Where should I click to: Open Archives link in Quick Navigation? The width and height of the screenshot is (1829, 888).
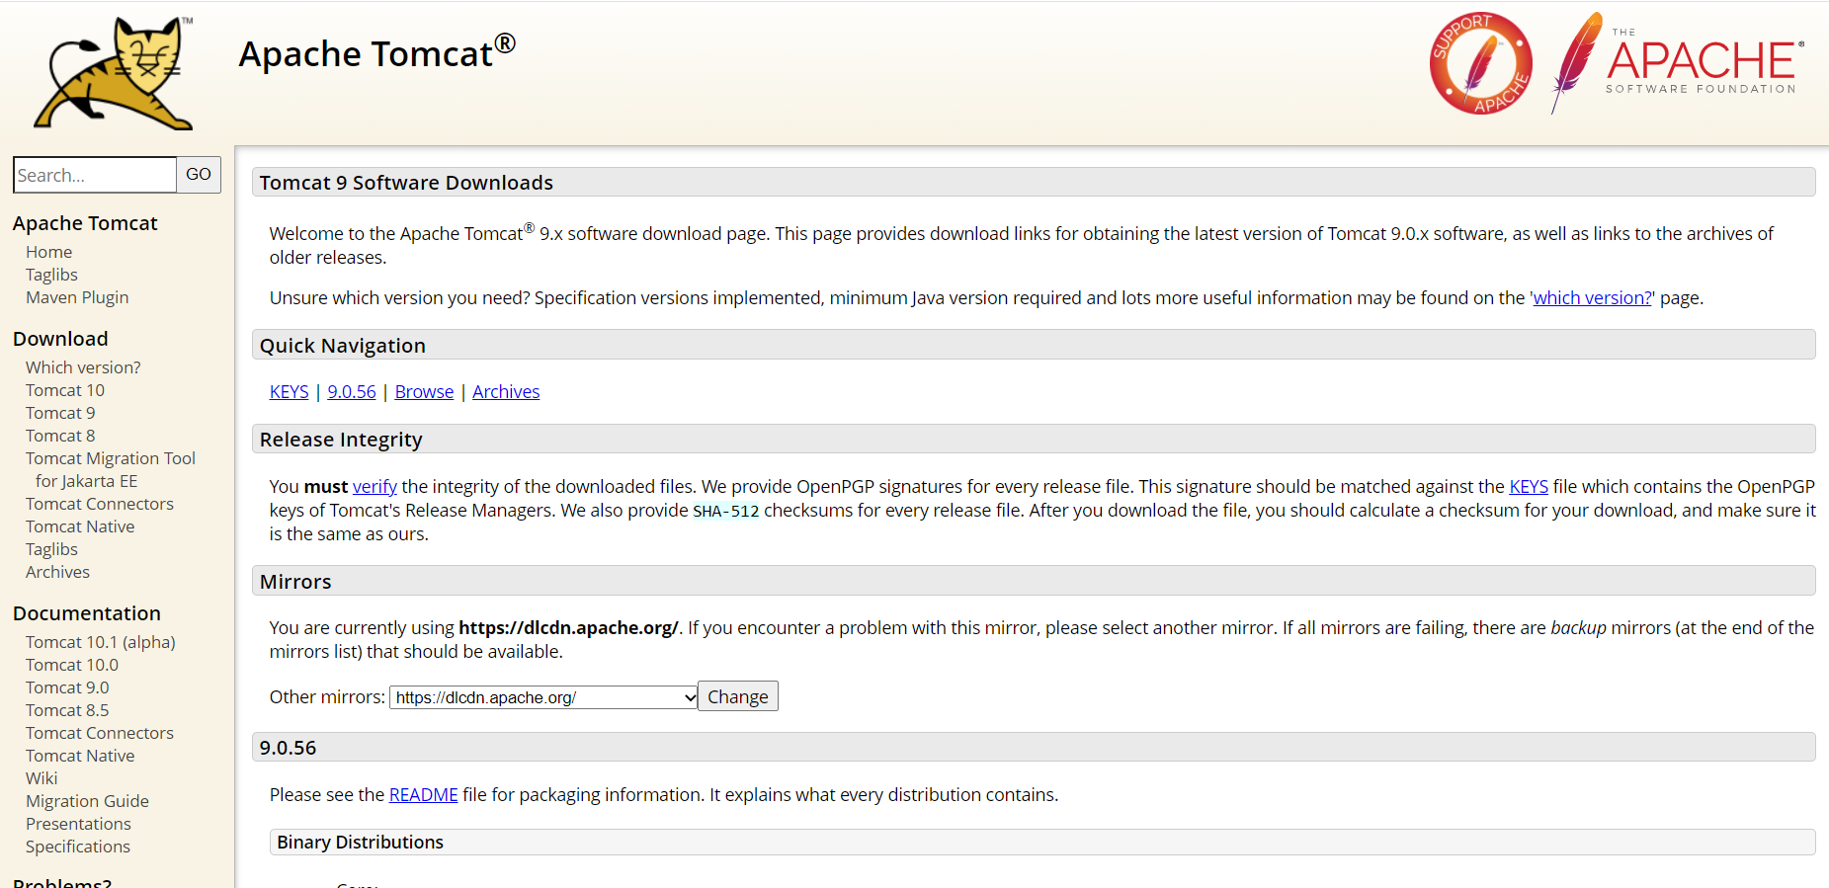pyautogui.click(x=506, y=392)
